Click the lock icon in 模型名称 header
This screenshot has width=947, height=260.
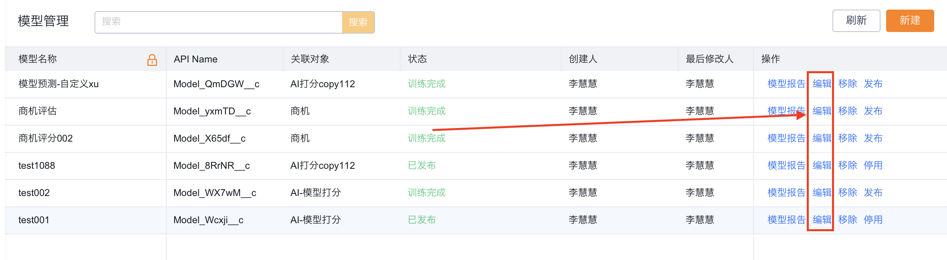coord(152,60)
